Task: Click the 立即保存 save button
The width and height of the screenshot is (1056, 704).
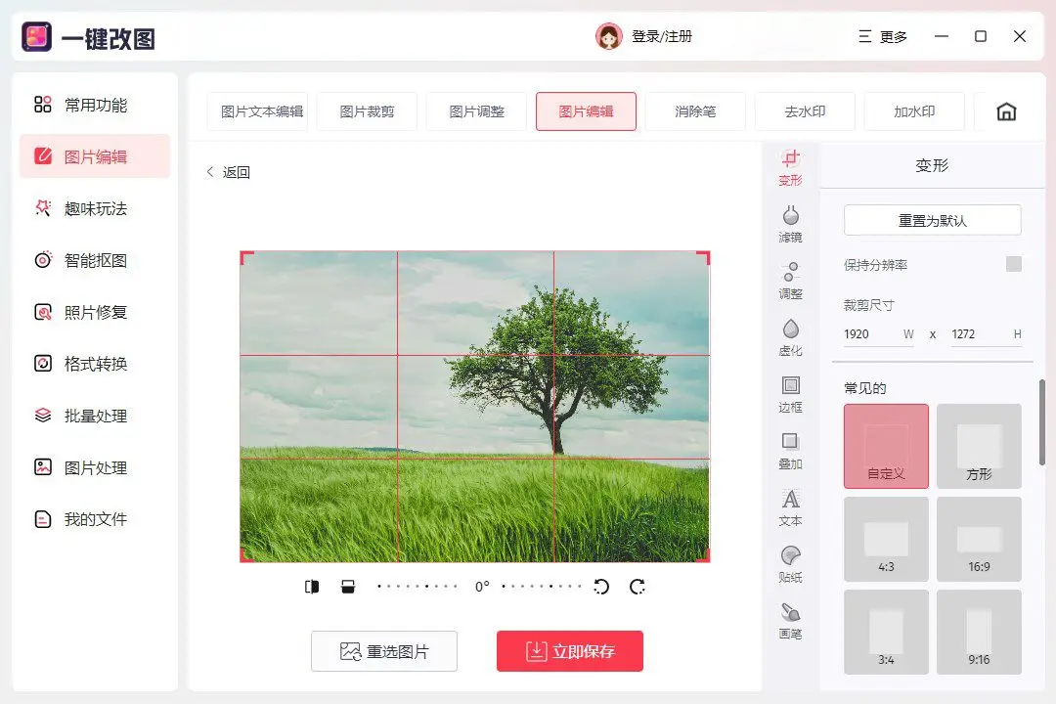Action: [x=569, y=650]
